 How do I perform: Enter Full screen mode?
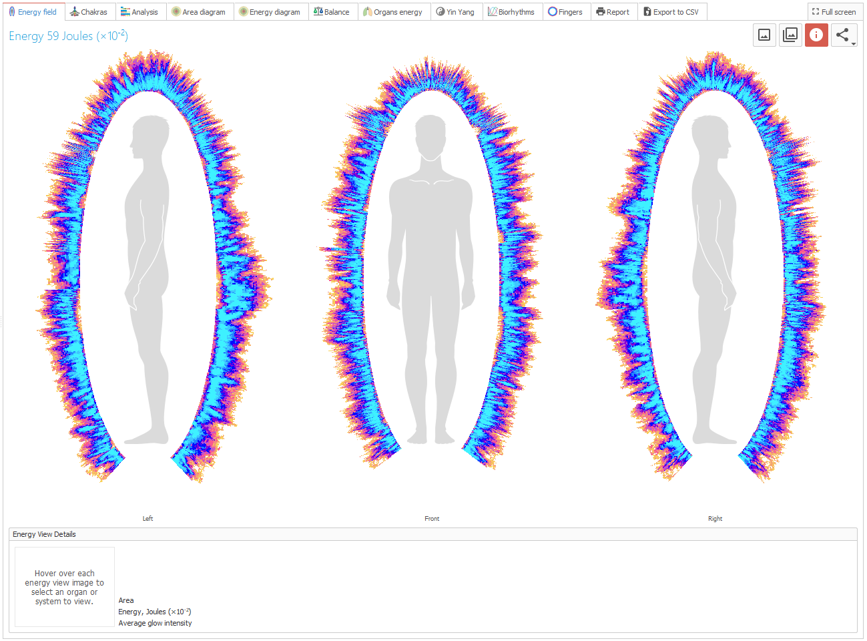pos(834,12)
